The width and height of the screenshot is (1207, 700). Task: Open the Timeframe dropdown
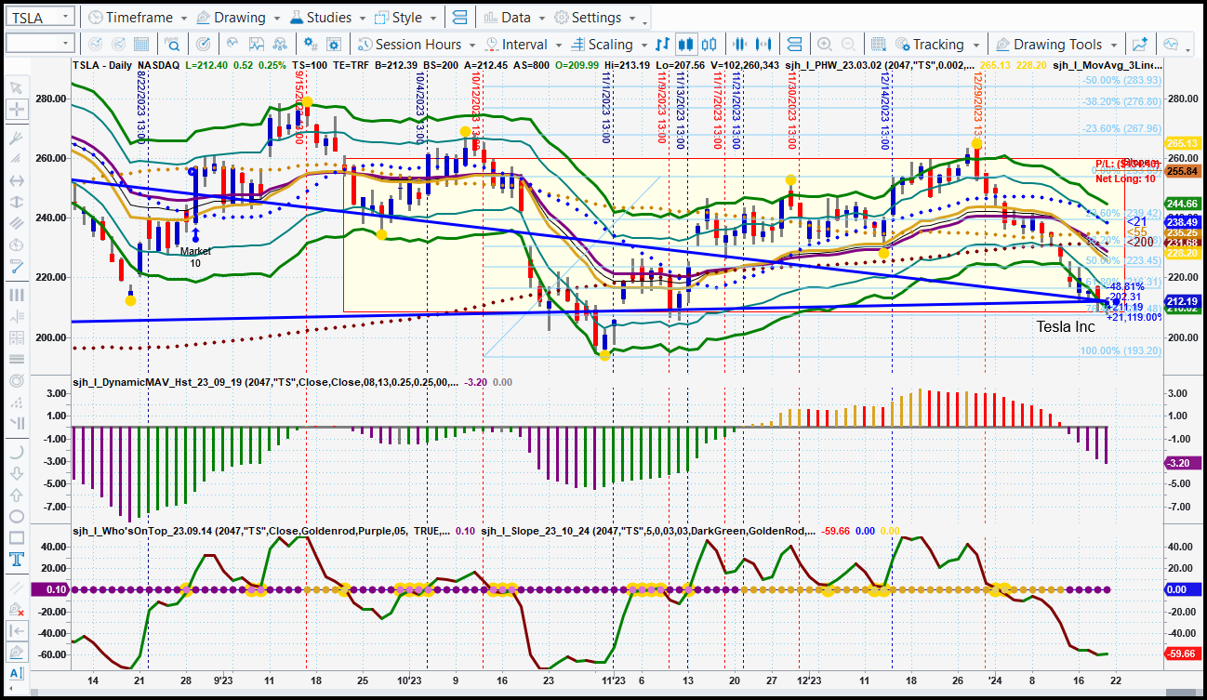[138, 18]
